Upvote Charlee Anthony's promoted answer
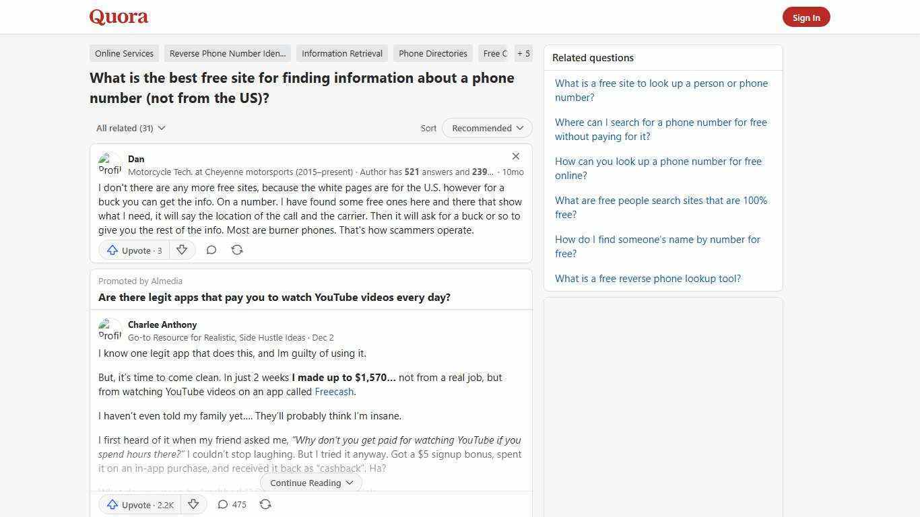The width and height of the screenshot is (920, 517). point(139,504)
